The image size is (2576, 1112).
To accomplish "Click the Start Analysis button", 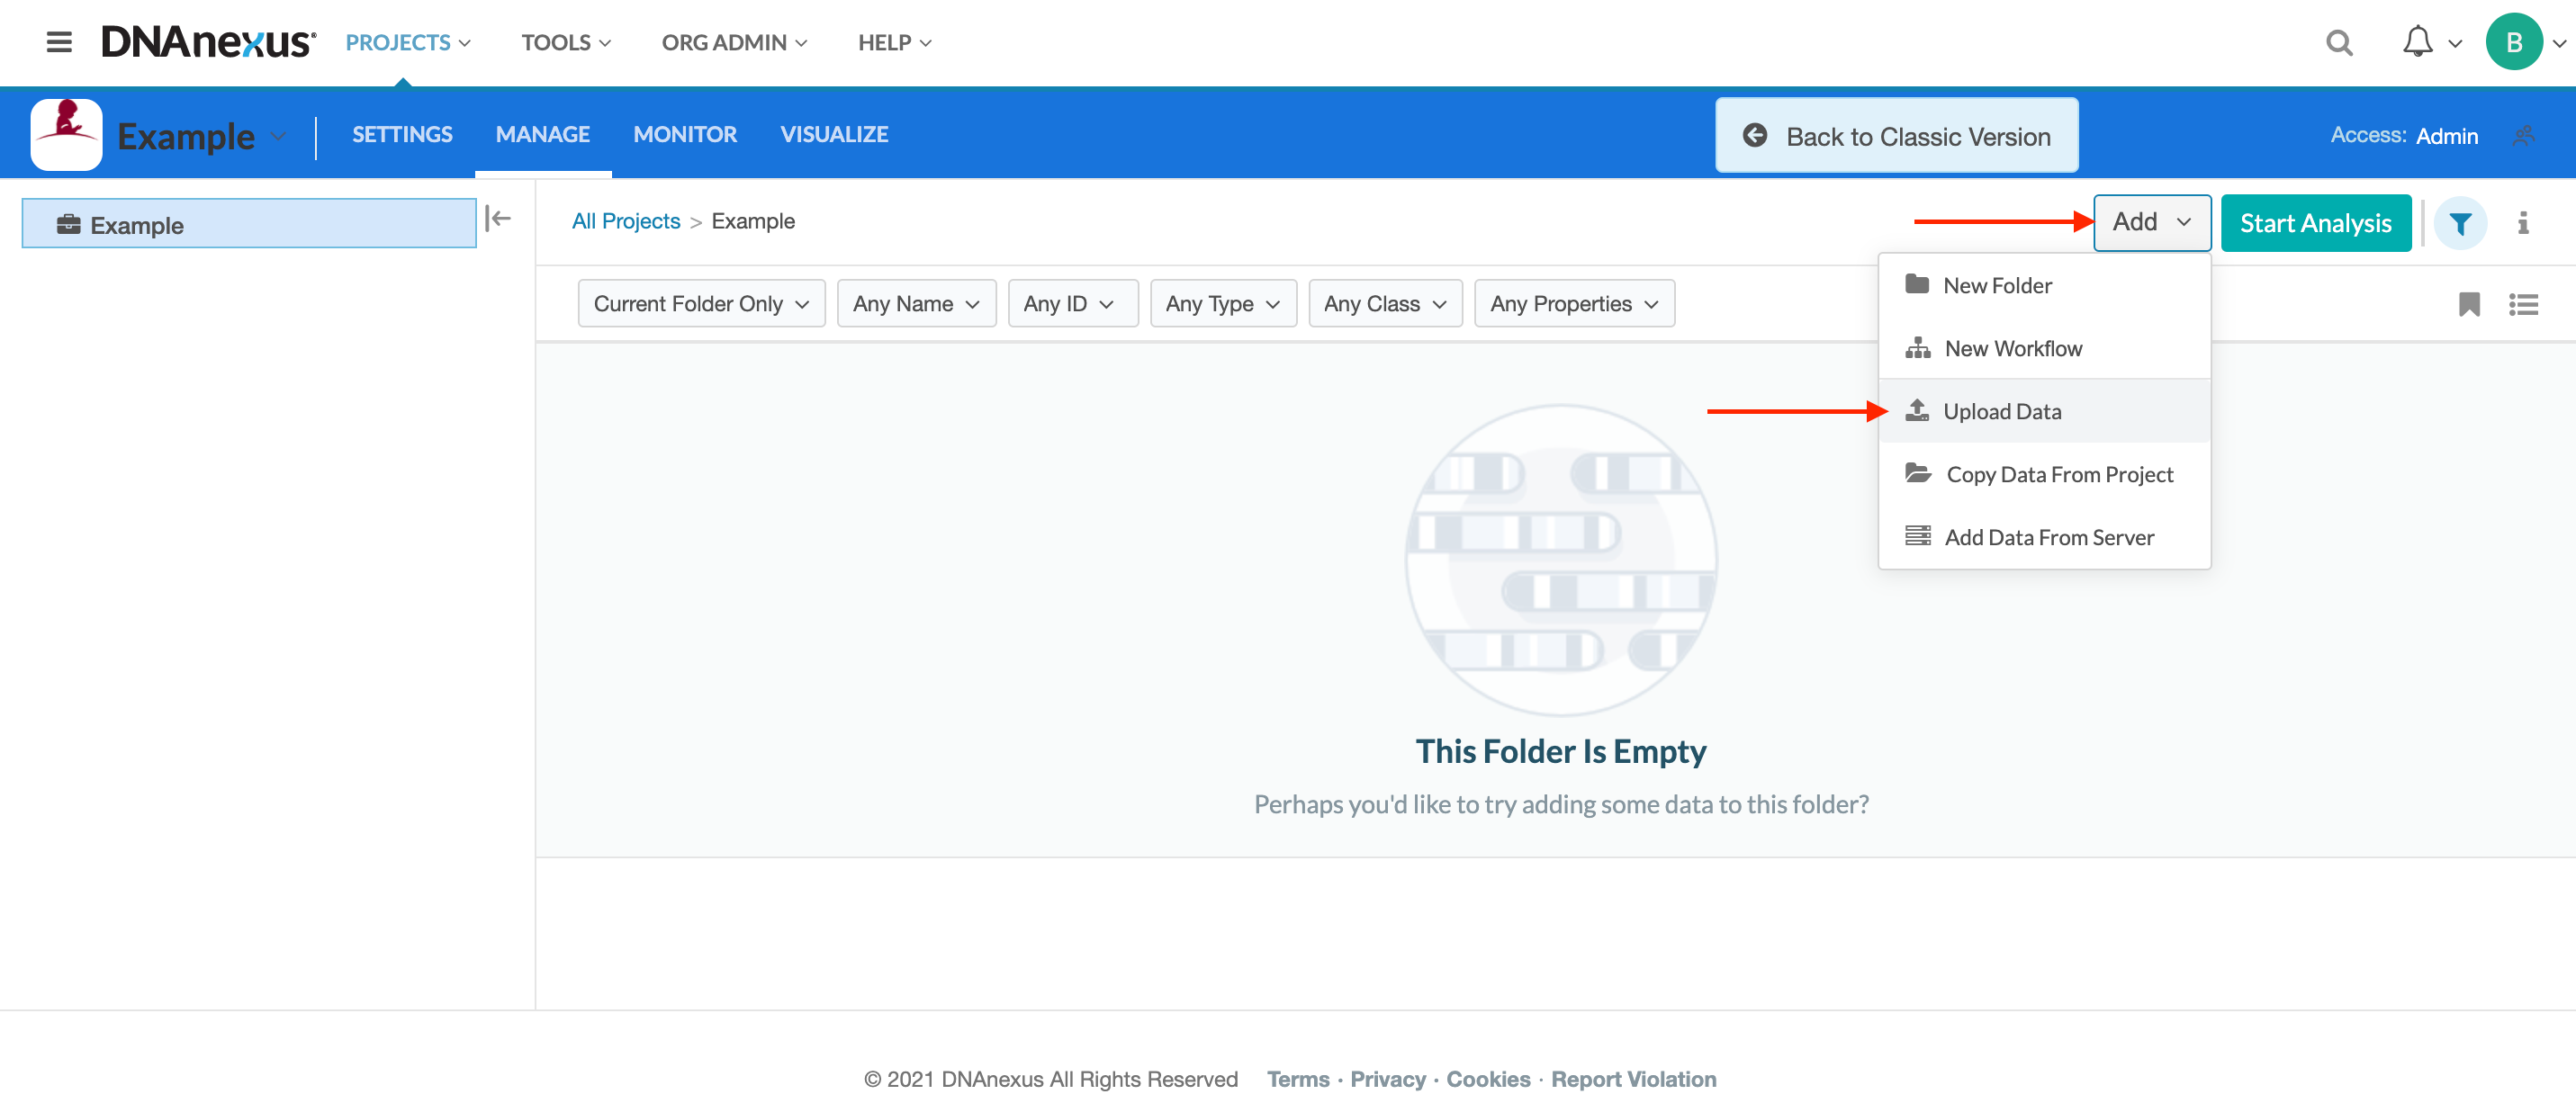I will pyautogui.click(x=2316, y=223).
